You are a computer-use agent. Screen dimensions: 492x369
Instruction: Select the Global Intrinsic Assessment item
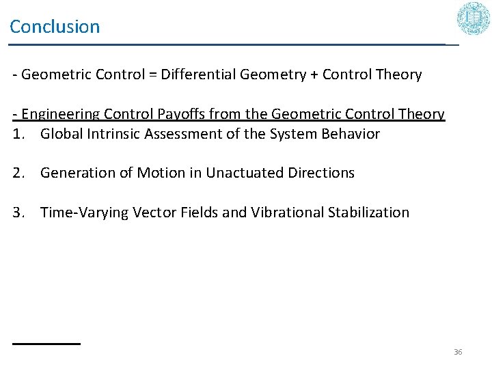click(x=209, y=133)
